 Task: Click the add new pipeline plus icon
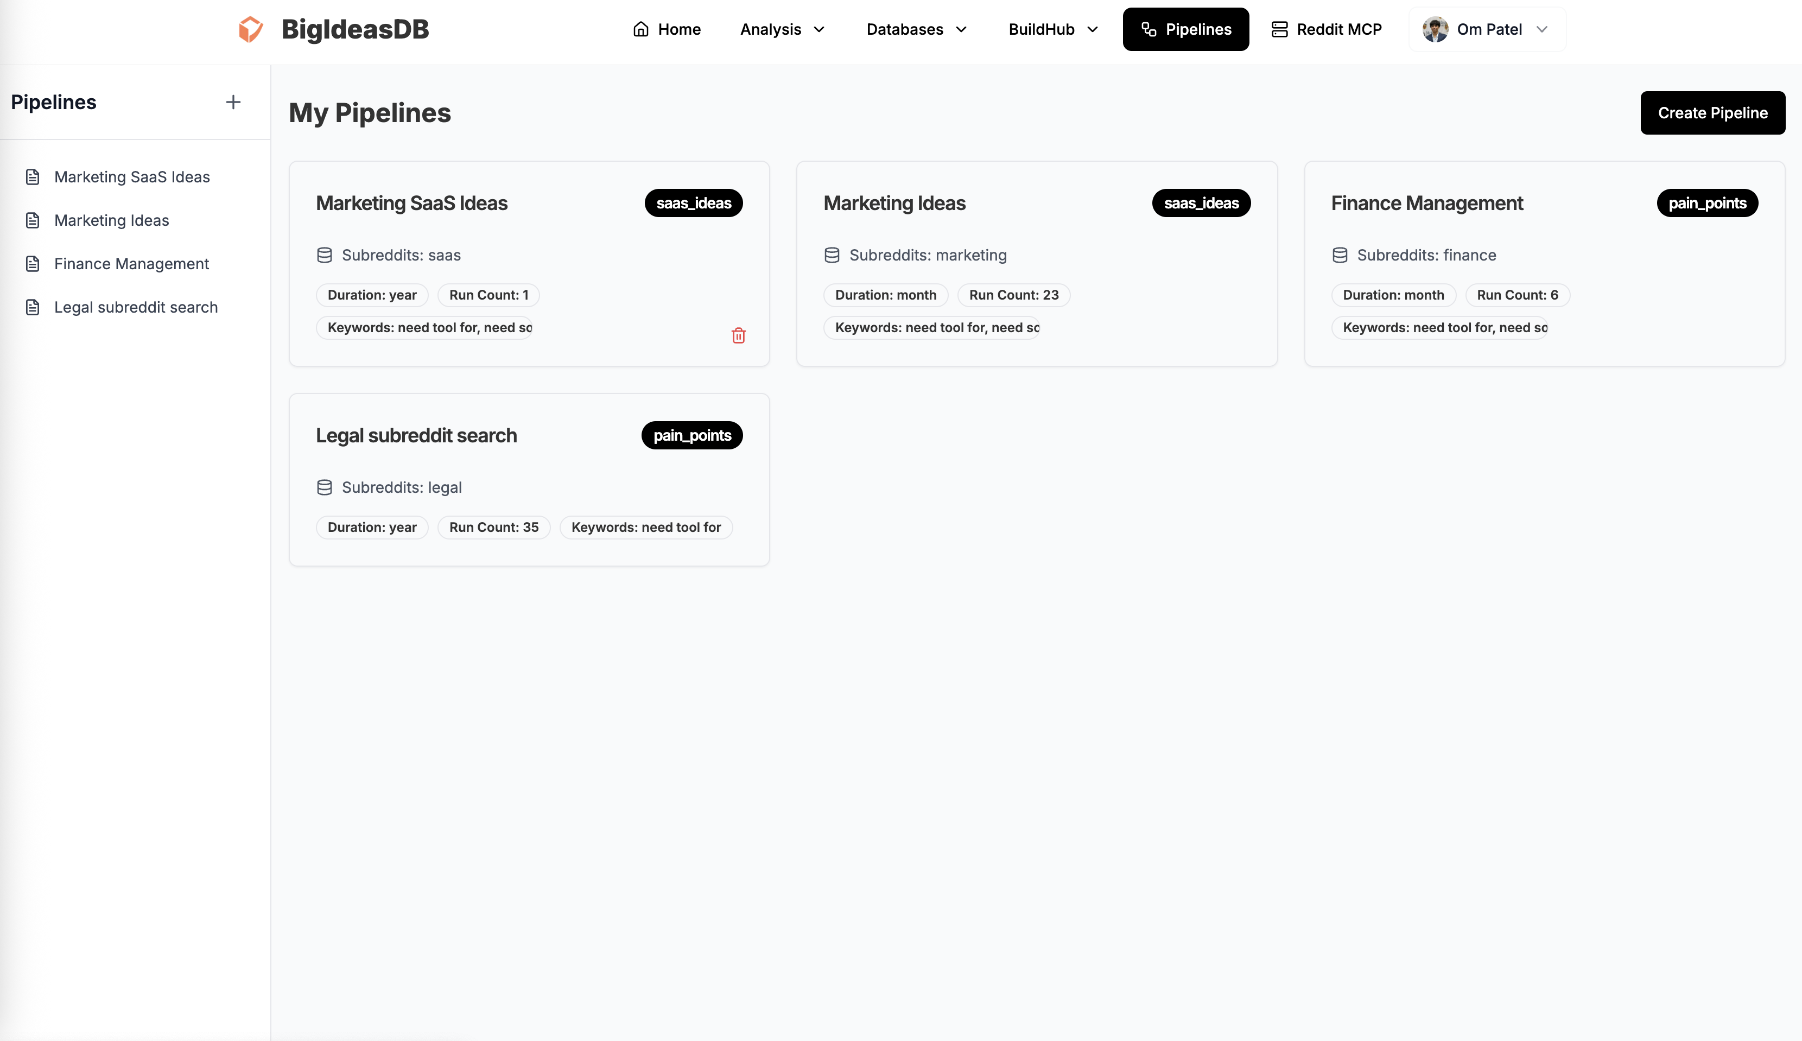tap(232, 101)
